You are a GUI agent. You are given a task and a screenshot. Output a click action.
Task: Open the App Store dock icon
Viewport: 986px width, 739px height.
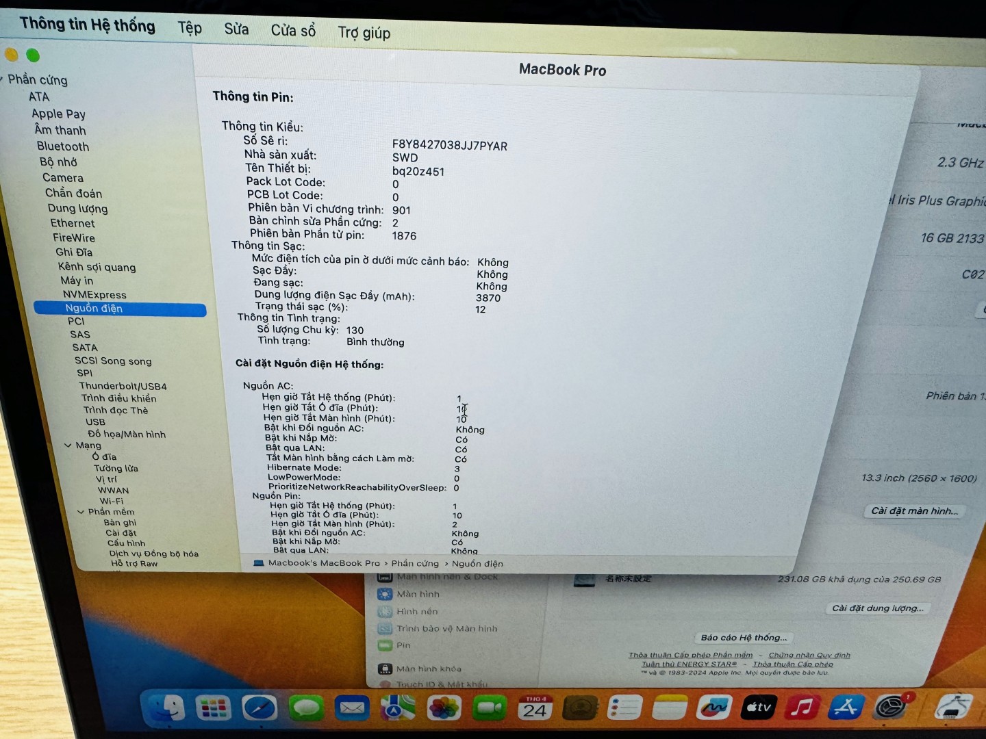845,708
